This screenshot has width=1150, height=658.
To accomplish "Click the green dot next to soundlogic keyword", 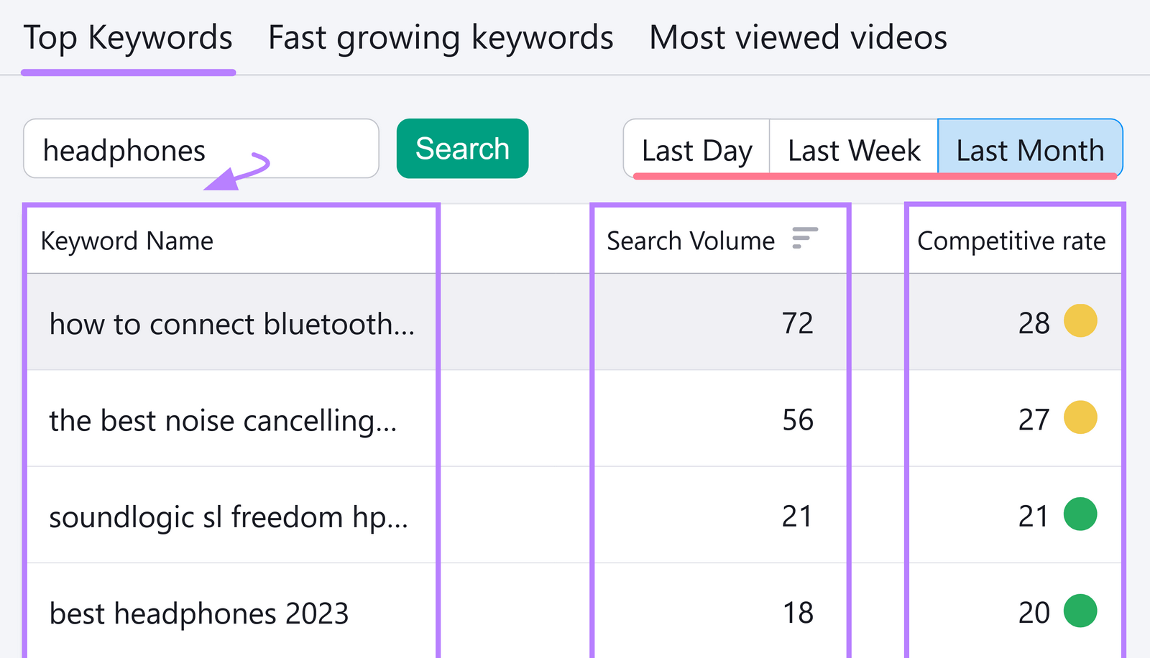I will (x=1082, y=515).
